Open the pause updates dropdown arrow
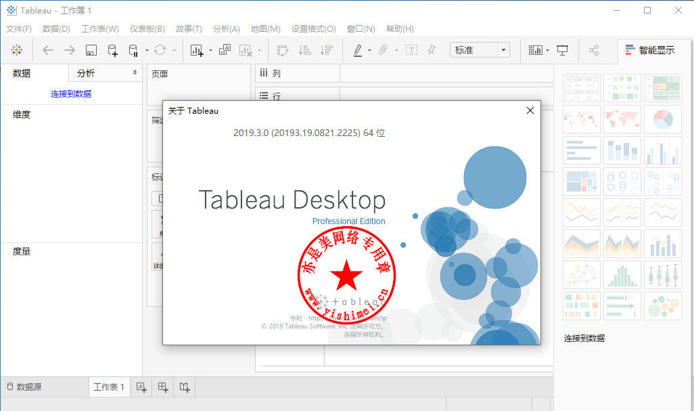Screen dimensions: 694x411 147,51
